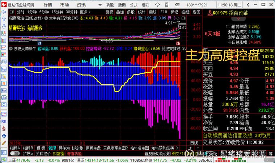This screenshot has width=275, height=163.
Task: Switch to the 管理 tab at bottom
Action: click(x=52, y=148)
